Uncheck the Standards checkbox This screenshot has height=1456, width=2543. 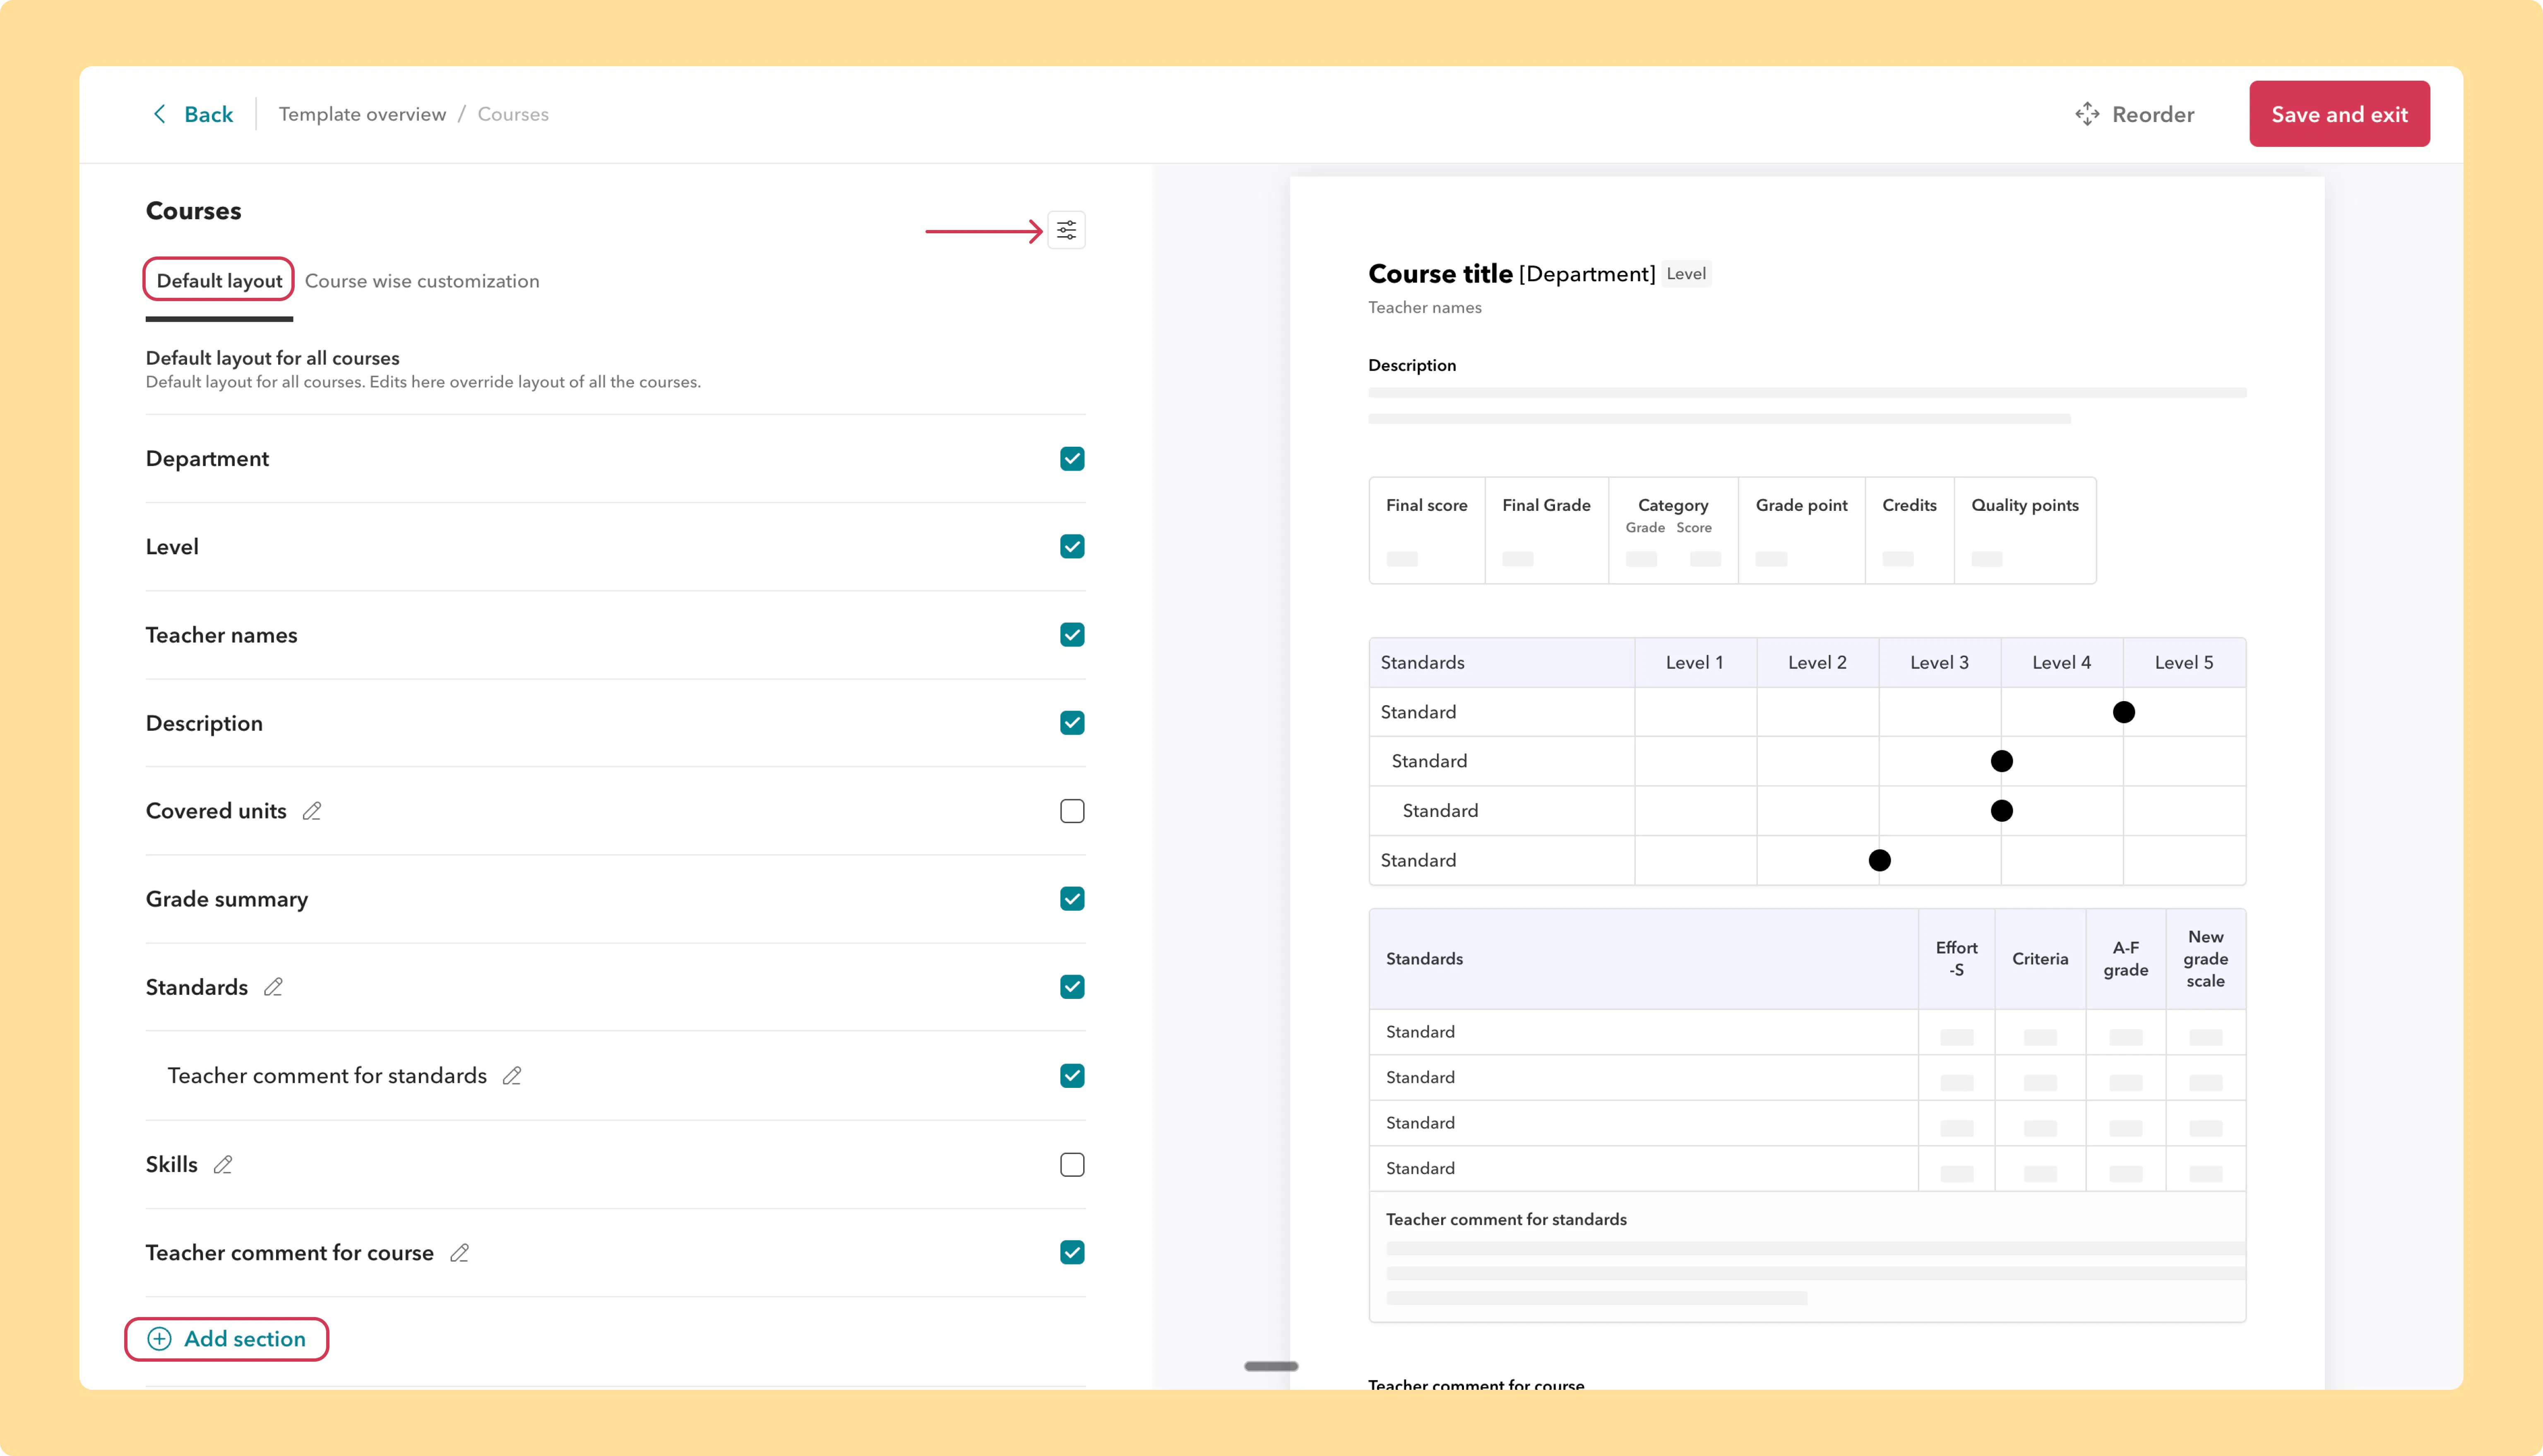[1072, 987]
